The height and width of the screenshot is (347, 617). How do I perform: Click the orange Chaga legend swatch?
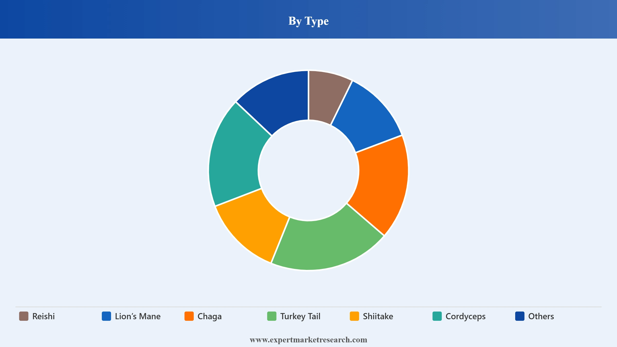point(189,316)
